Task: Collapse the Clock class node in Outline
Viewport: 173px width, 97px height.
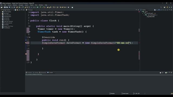Action: (141, 12)
